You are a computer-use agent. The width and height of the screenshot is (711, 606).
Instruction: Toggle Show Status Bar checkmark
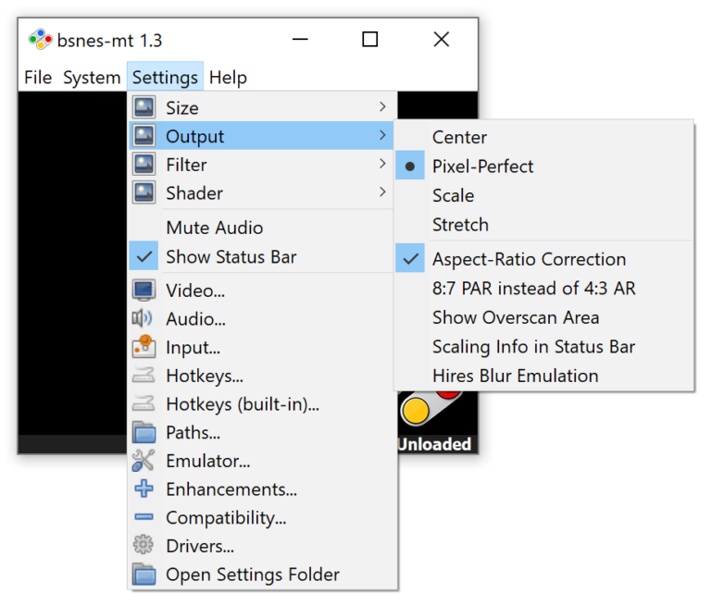[x=143, y=256]
